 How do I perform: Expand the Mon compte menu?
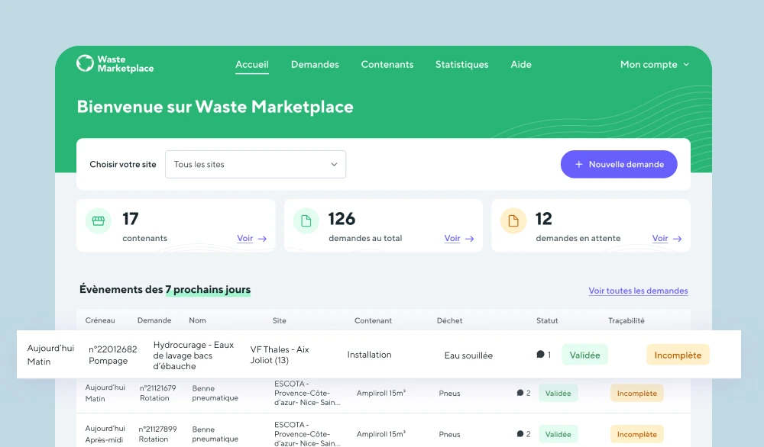tap(655, 64)
